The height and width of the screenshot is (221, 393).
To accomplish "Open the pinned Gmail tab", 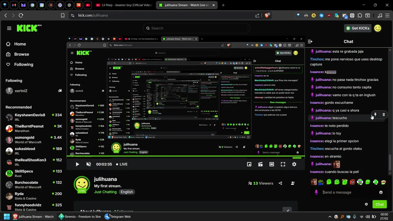I will pyautogui.click(x=14, y=5).
